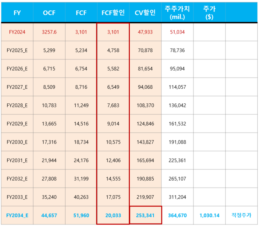Select OCF value 3257.6
259x226 pixels.
pos(49,32)
